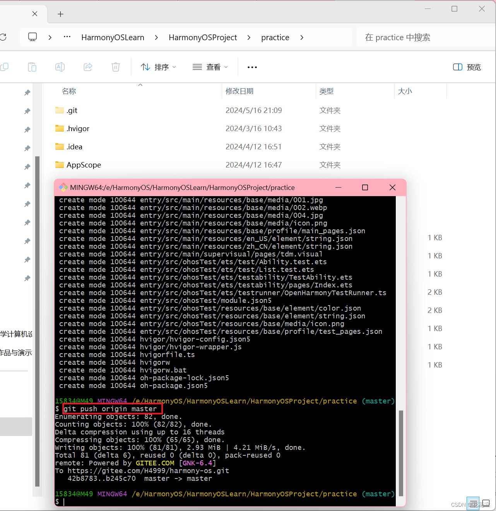496x511 pixels.
Task: Sort by the Type (类型) column header
Action: (327, 91)
